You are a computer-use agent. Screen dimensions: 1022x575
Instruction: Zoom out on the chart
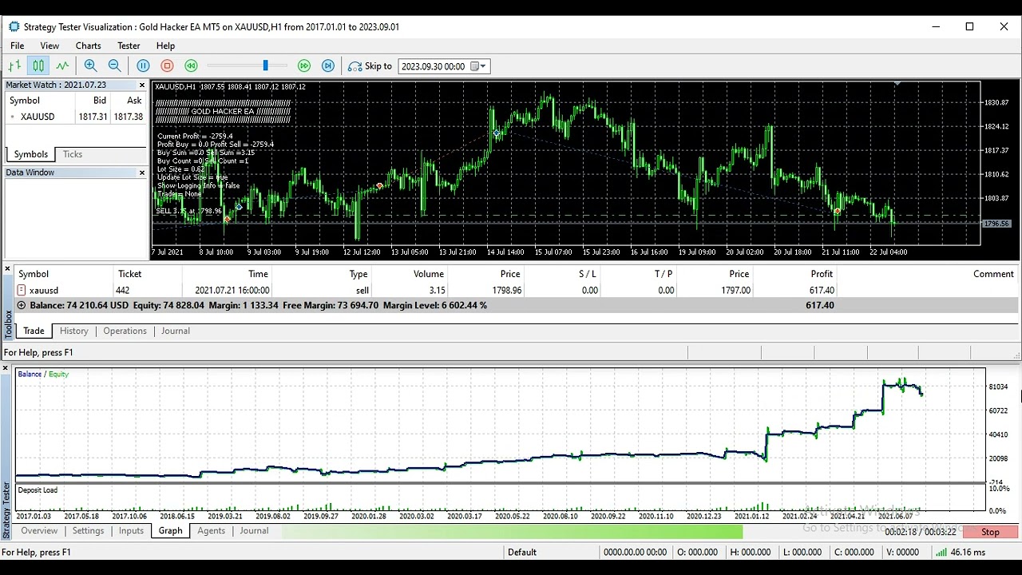pyautogui.click(x=114, y=66)
